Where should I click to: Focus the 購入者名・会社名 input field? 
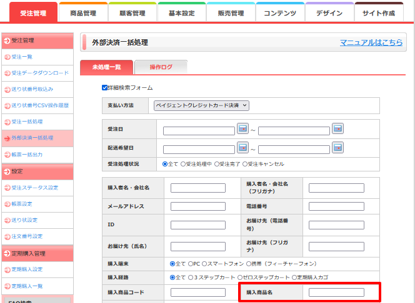pyautogui.click(x=198, y=188)
